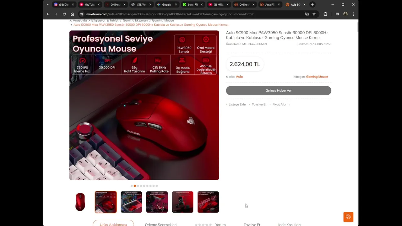Click the Barkod 6978080505255 text
402x226 pixels.
click(x=314, y=44)
